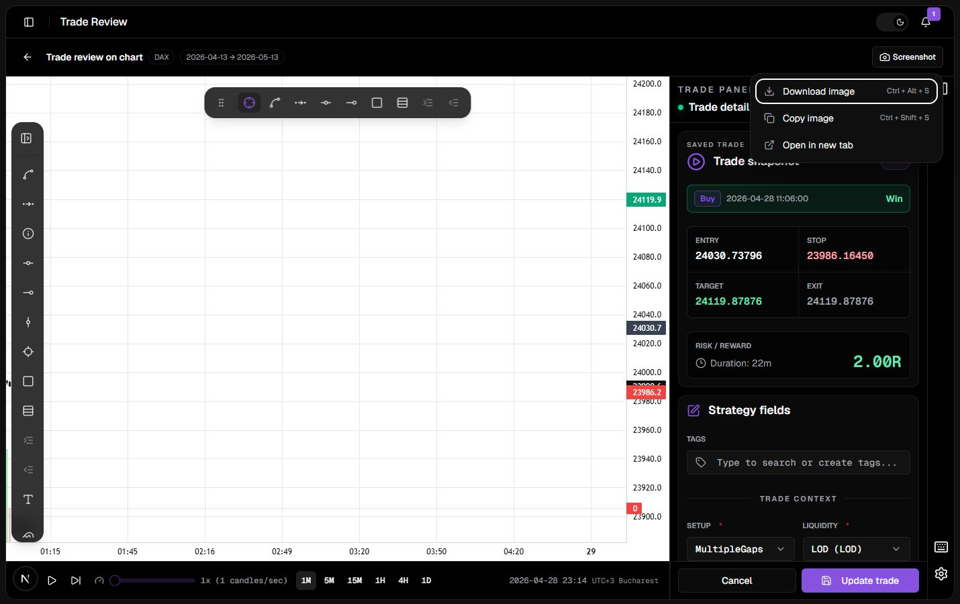
Task: Click the Update trade button
Action: [860, 581]
